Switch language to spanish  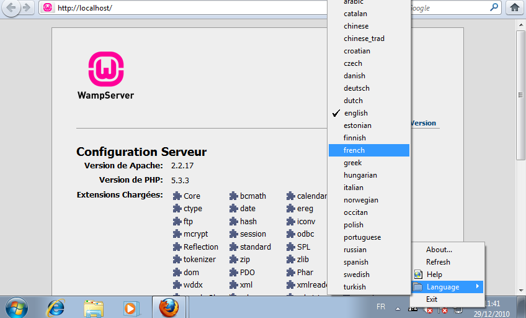[x=356, y=262]
